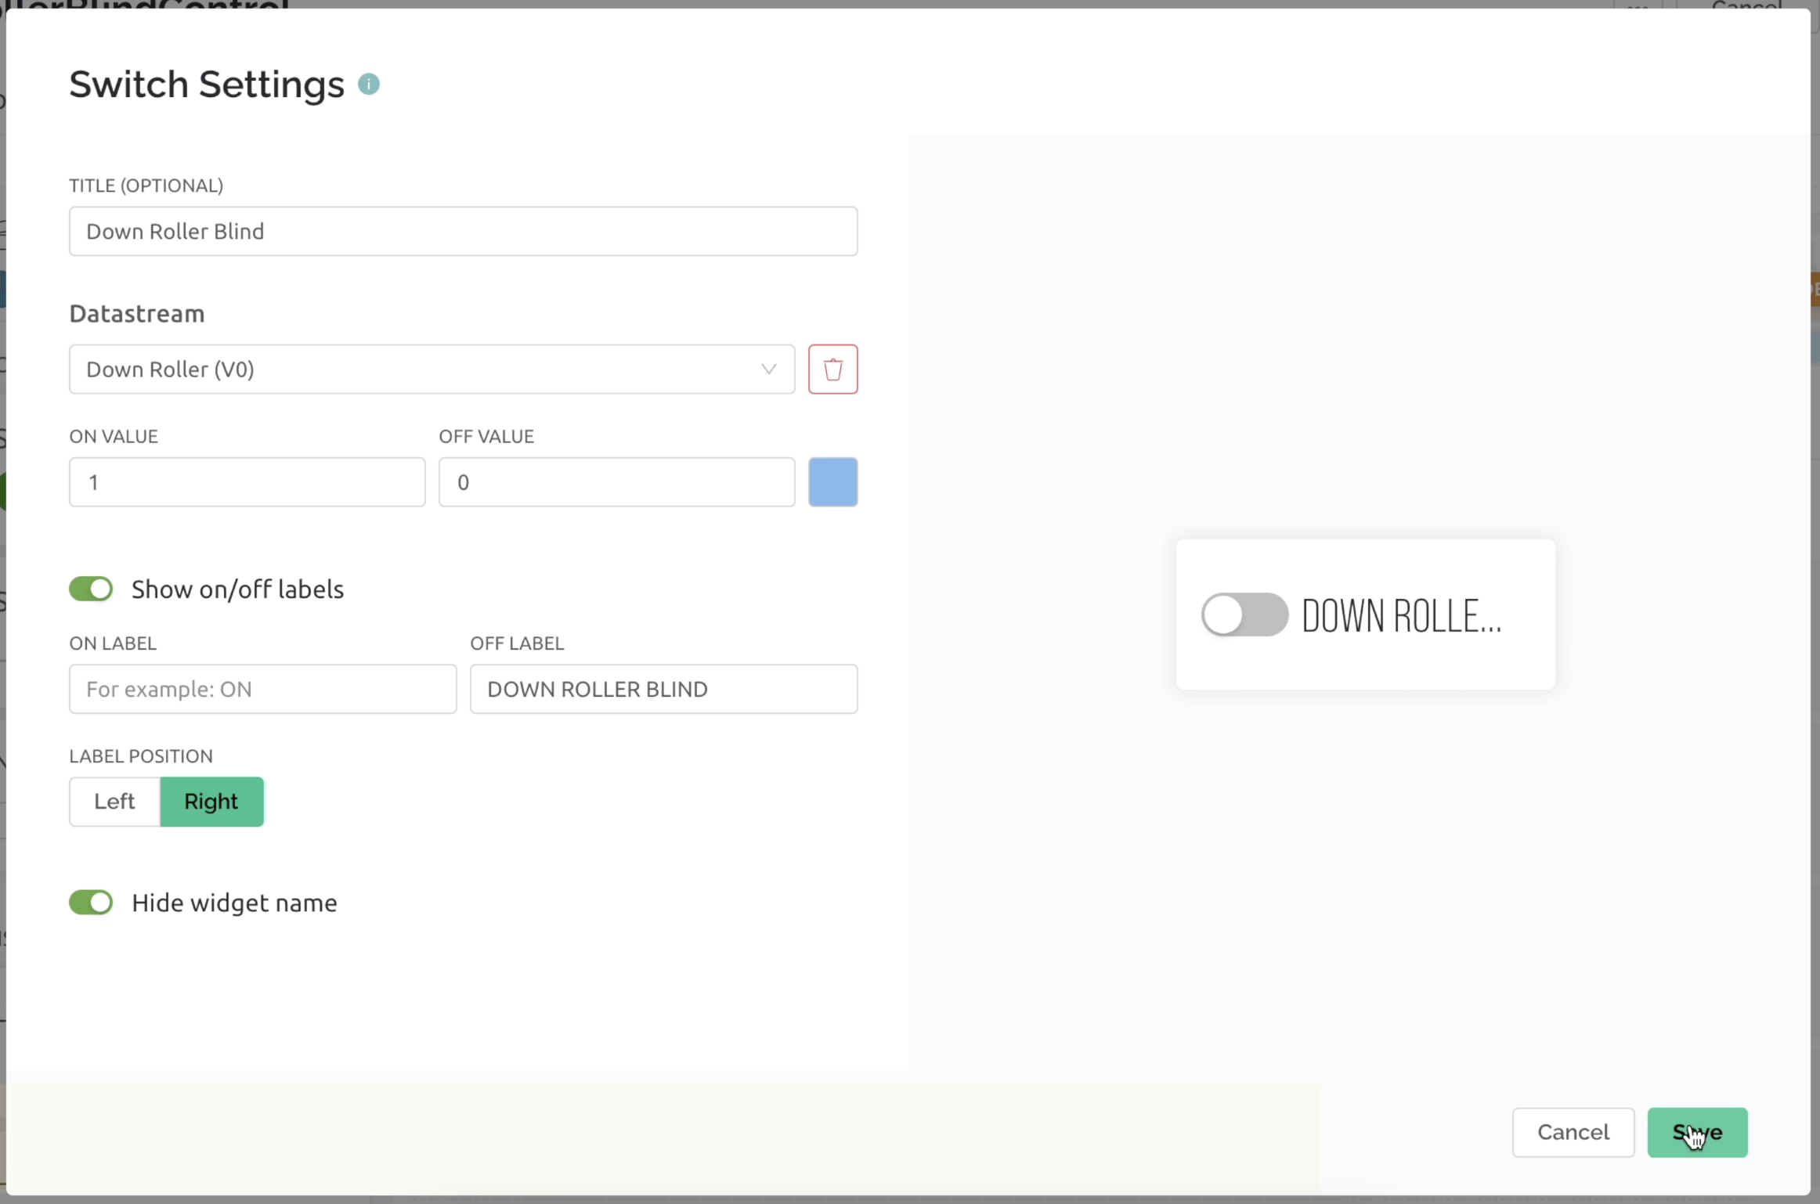Click the 'Show on/off labels' label text

pyautogui.click(x=237, y=589)
